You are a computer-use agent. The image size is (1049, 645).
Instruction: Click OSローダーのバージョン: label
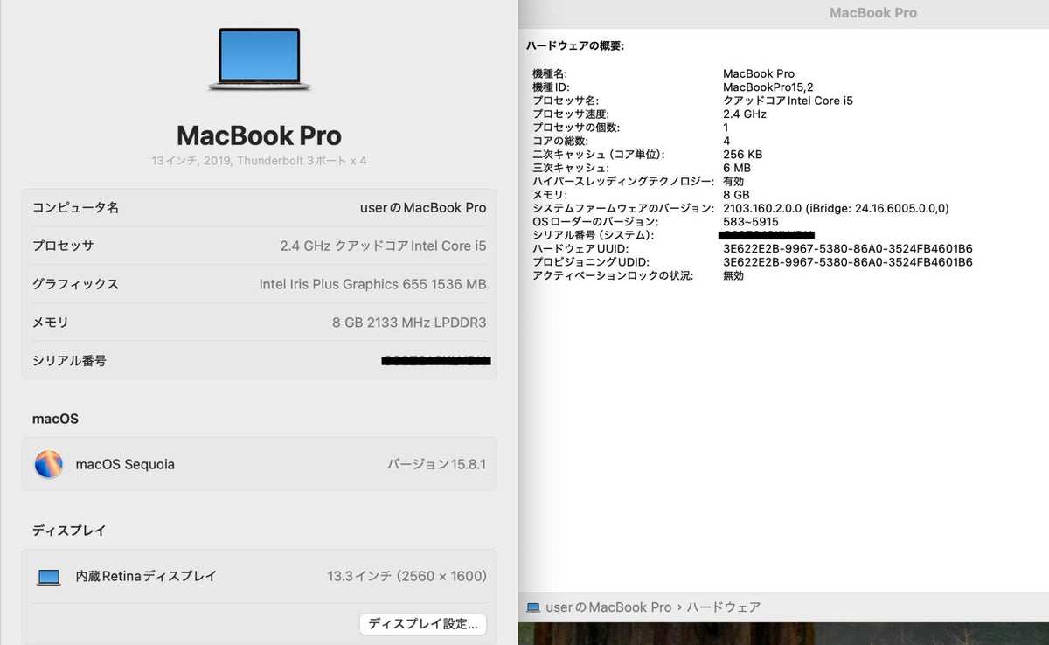tap(595, 222)
